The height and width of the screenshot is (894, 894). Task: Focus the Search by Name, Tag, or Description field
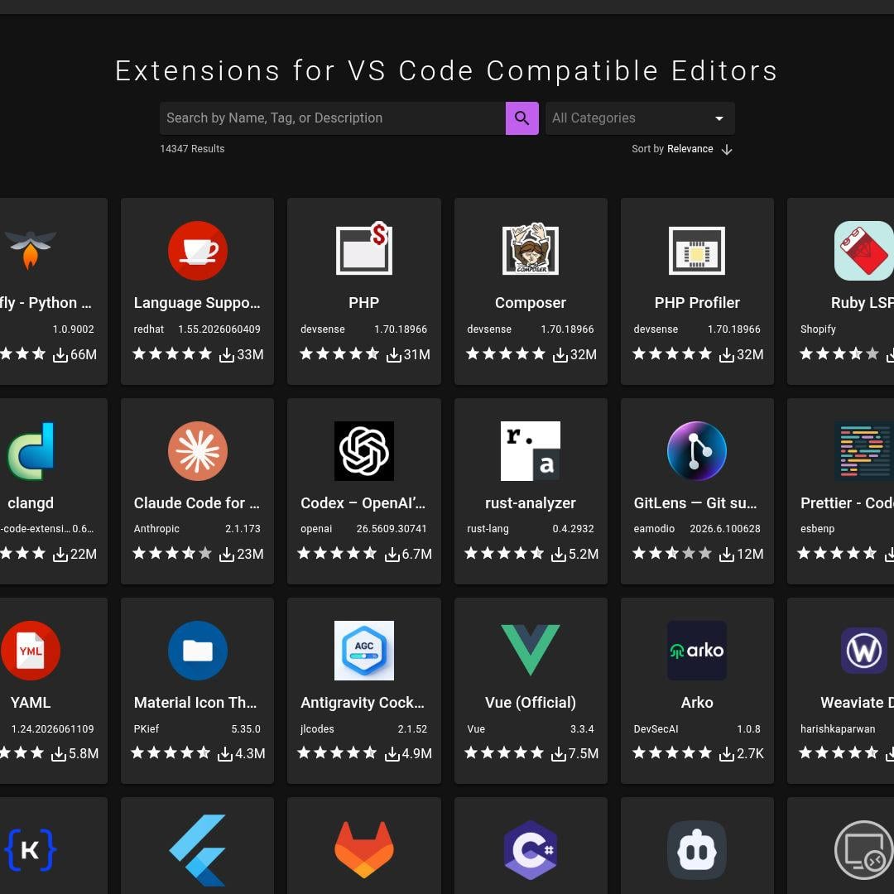pos(333,118)
